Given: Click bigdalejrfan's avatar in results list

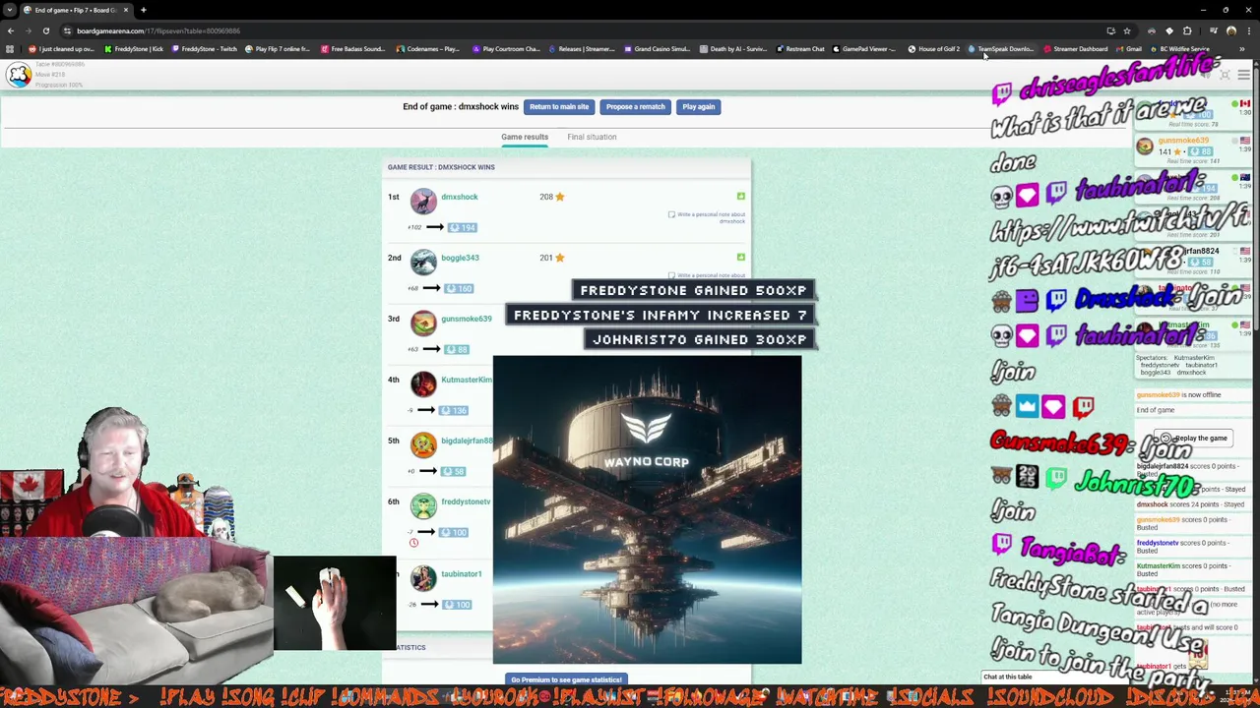Looking at the screenshot, I should [x=423, y=444].
